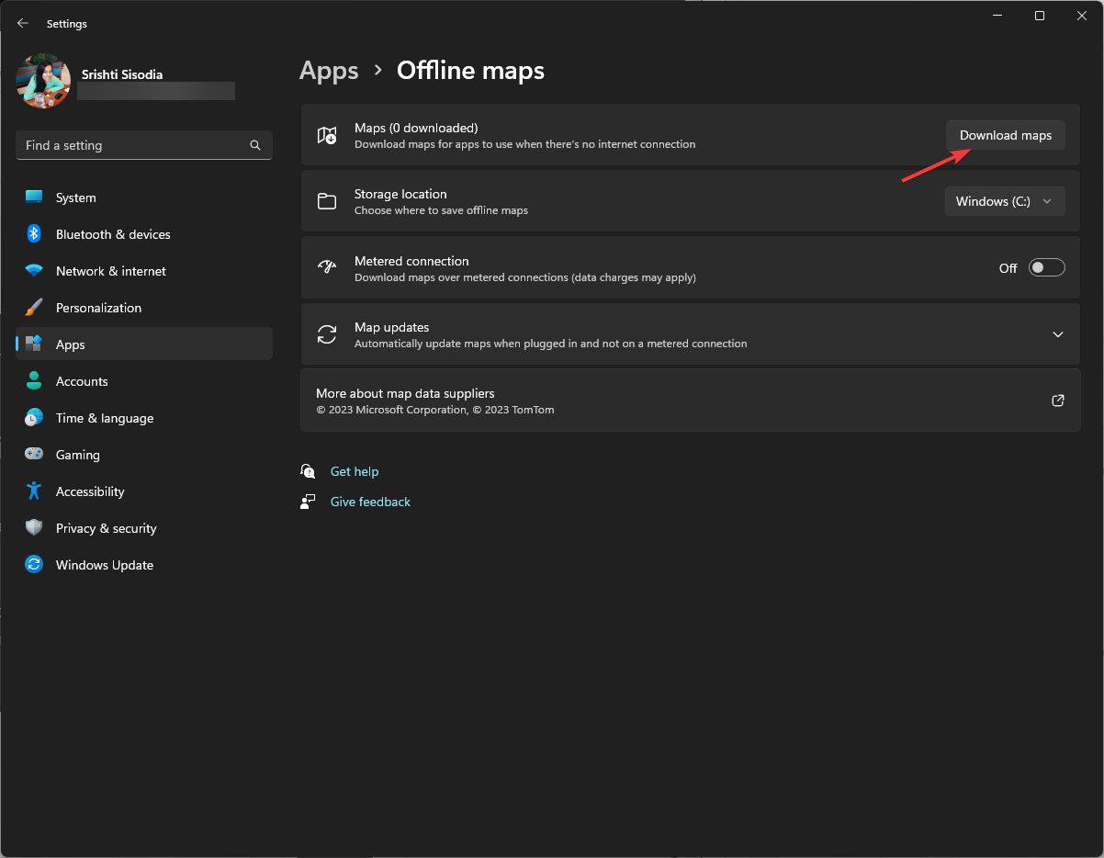Select the Personalization brush icon
The image size is (1104, 858).
[x=34, y=307]
